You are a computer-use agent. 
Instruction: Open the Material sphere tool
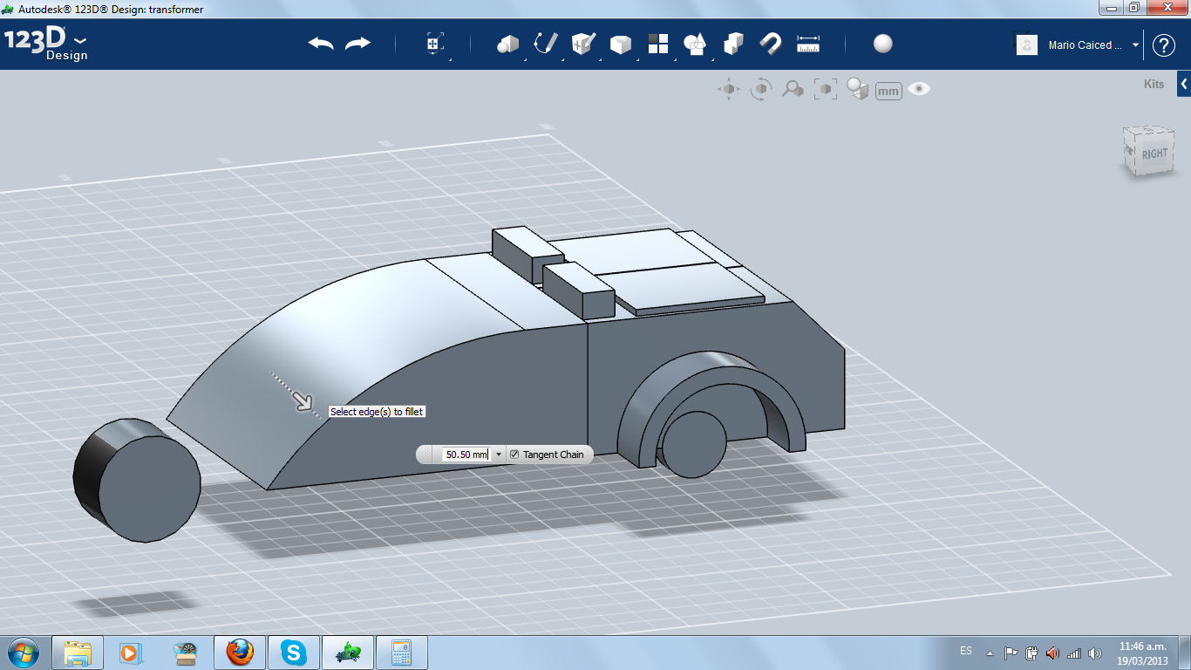point(882,44)
